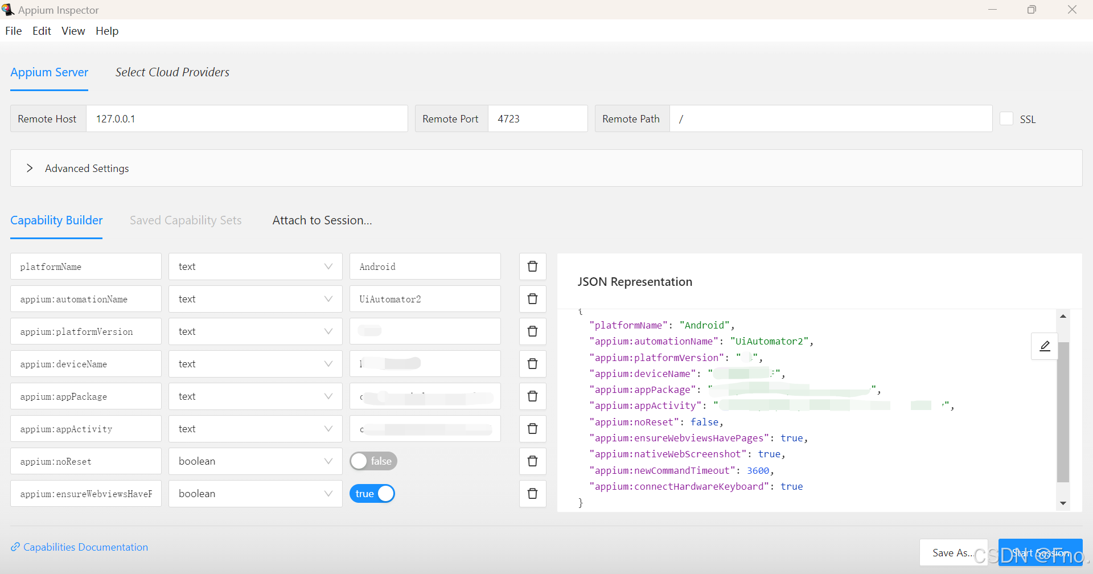Image resolution: width=1093 pixels, height=574 pixels.
Task: Delete the appium:deviceName capability row
Action: click(x=532, y=364)
